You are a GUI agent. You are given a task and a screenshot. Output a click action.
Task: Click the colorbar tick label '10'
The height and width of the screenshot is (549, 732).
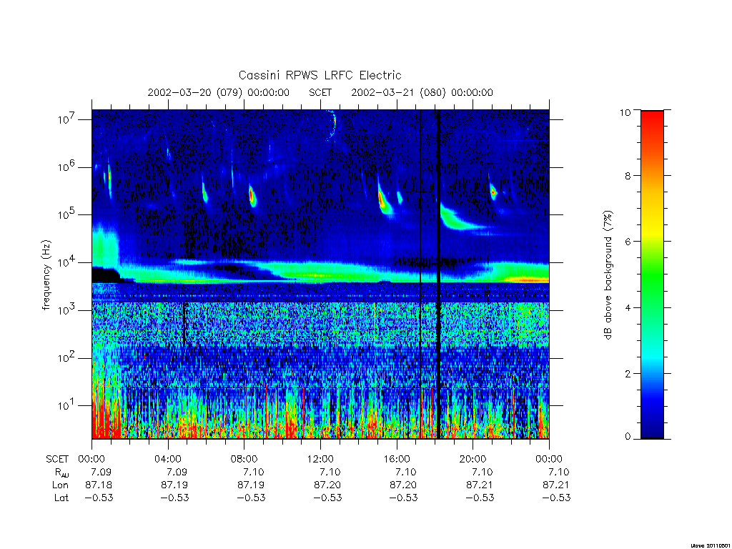point(625,112)
